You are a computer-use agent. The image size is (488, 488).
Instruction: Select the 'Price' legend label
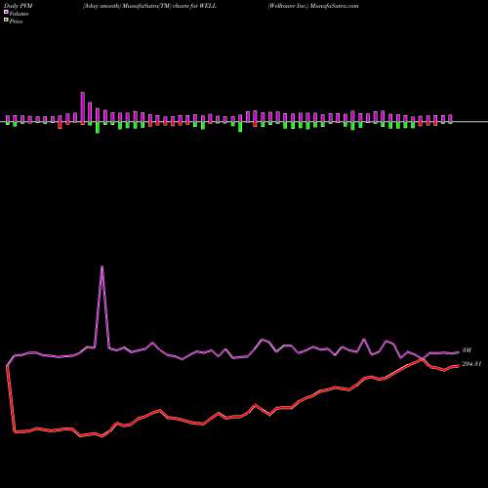(16, 21)
